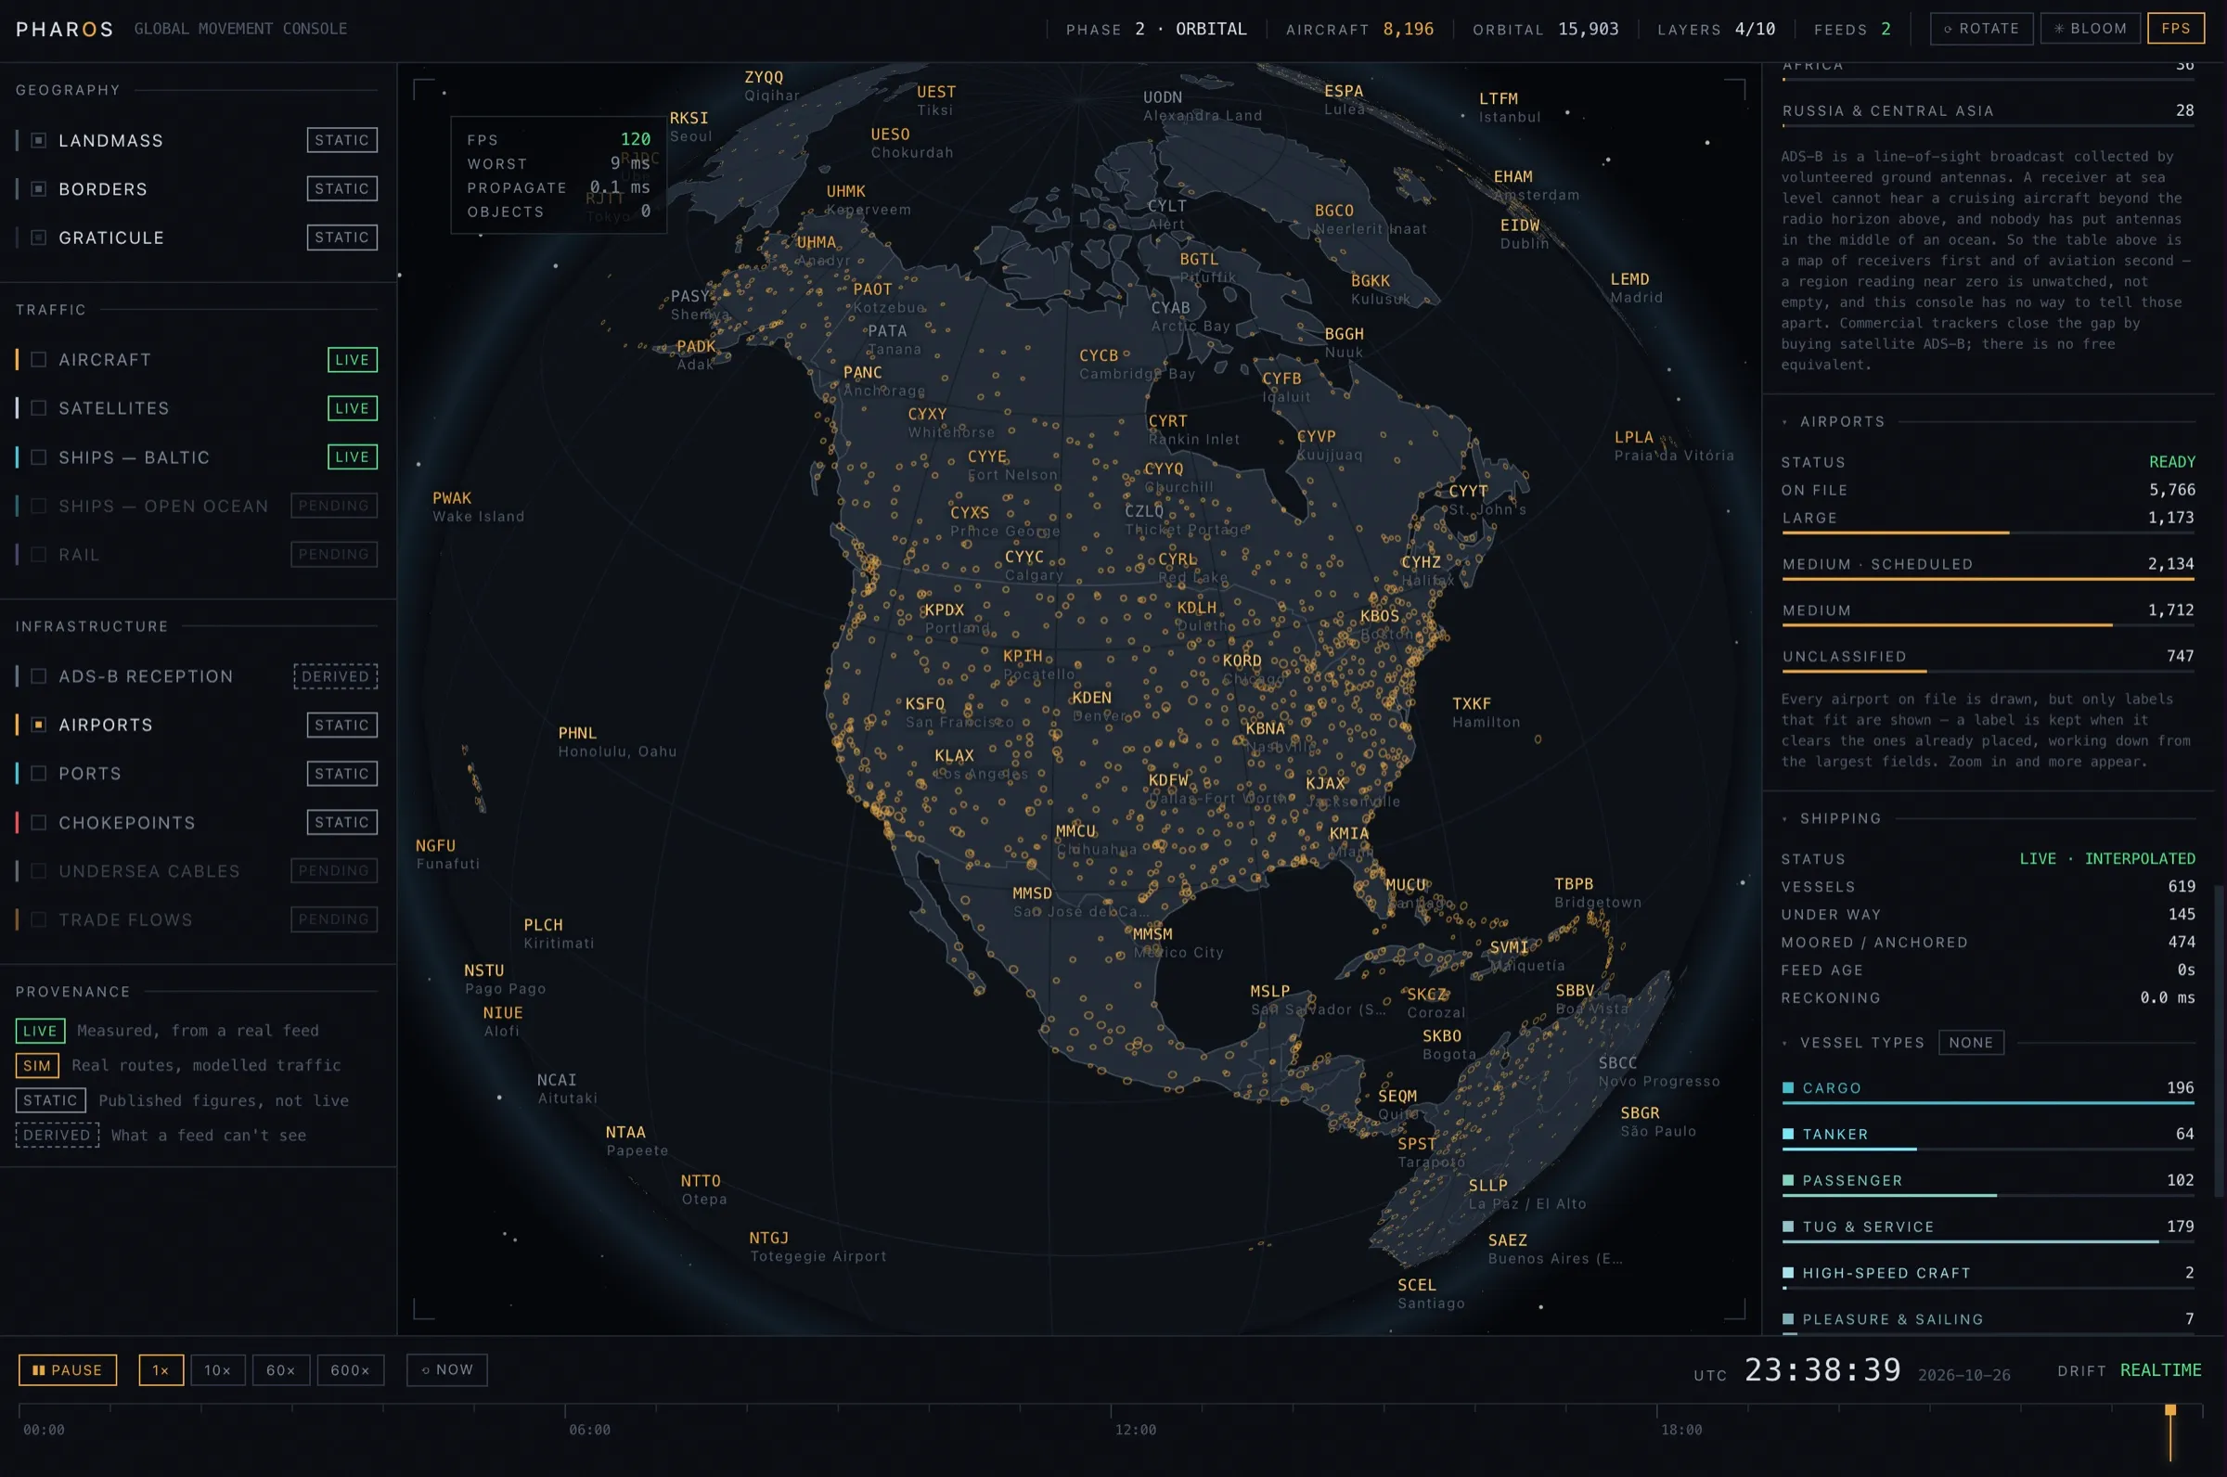Toggle the FPS overlay button
The height and width of the screenshot is (1477, 2227).
coord(2175,28)
